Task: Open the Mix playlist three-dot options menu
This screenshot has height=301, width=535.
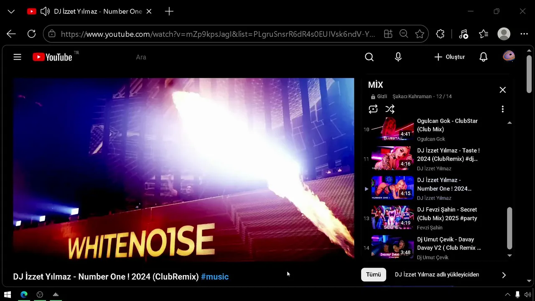Action: [502, 109]
